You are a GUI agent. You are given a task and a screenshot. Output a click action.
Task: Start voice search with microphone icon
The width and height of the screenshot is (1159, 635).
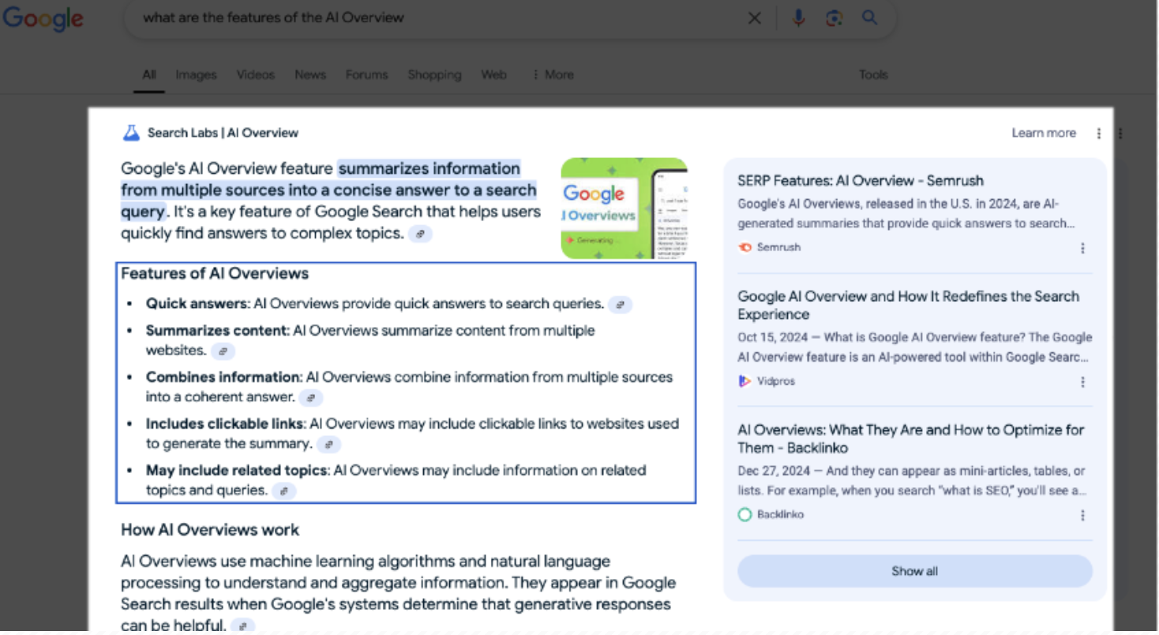798,18
